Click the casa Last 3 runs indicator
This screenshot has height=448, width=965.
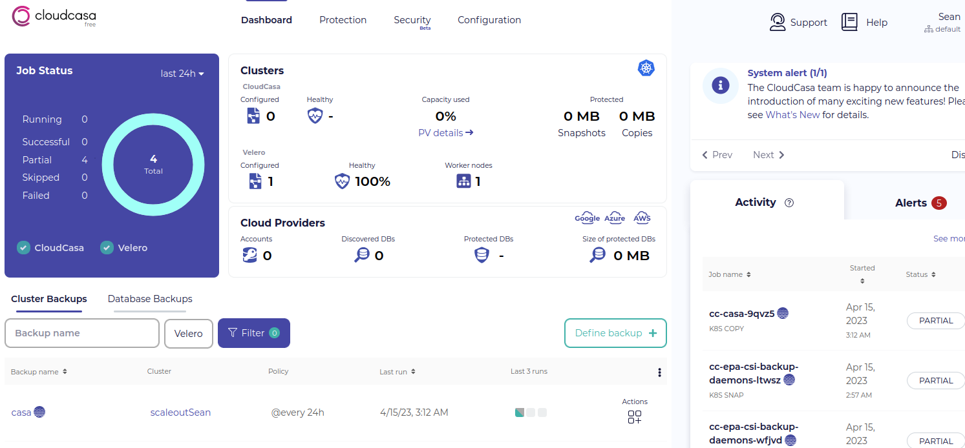[x=531, y=412]
